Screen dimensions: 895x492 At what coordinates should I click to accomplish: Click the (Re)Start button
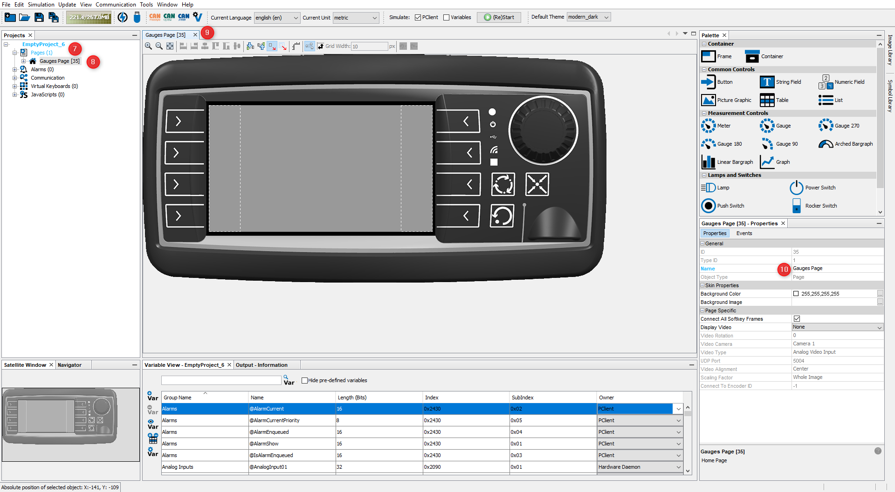[x=499, y=17]
